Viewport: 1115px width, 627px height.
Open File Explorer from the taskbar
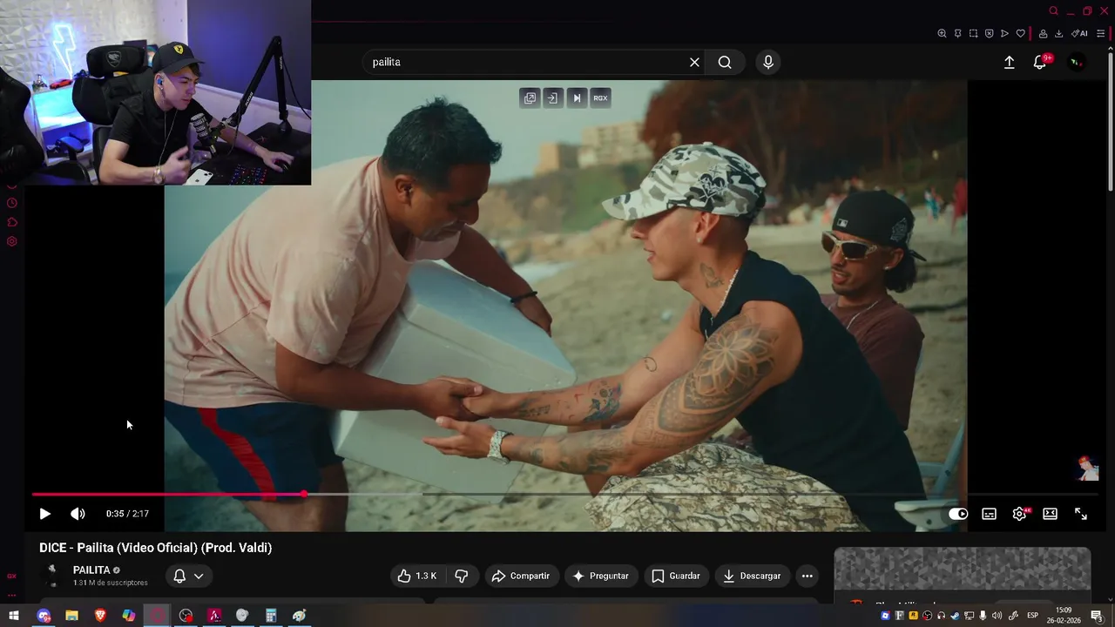point(71,616)
